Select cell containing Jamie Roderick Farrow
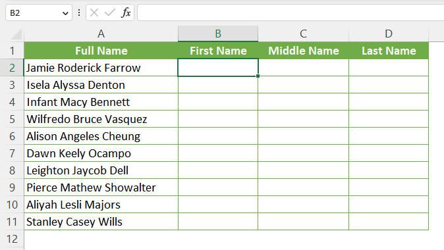 click(101, 68)
